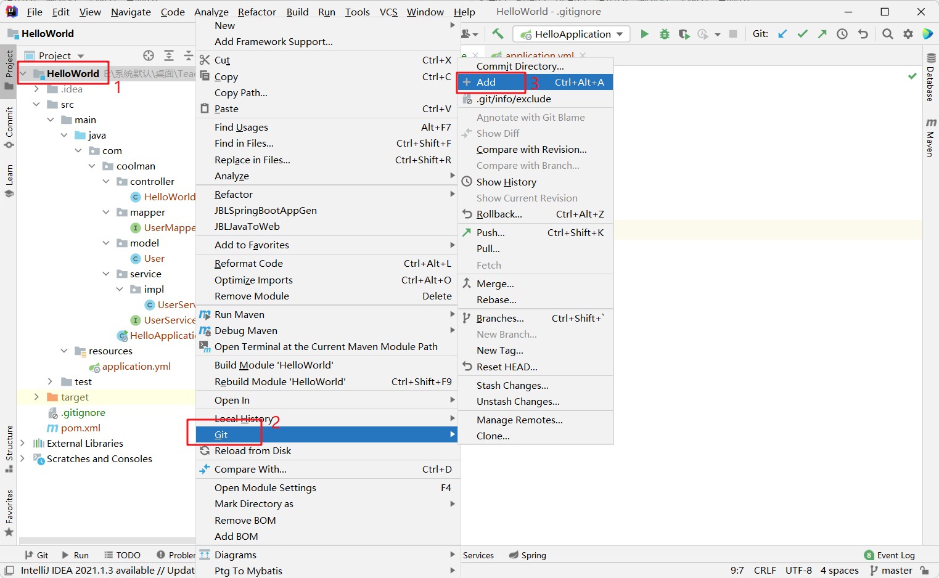The width and height of the screenshot is (939, 578).
Task: Expand the .idea folder
Action: pos(36,89)
